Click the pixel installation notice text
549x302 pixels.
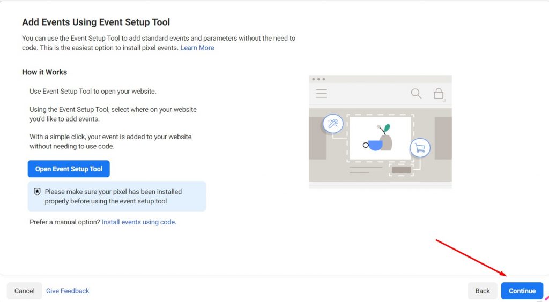click(x=113, y=197)
